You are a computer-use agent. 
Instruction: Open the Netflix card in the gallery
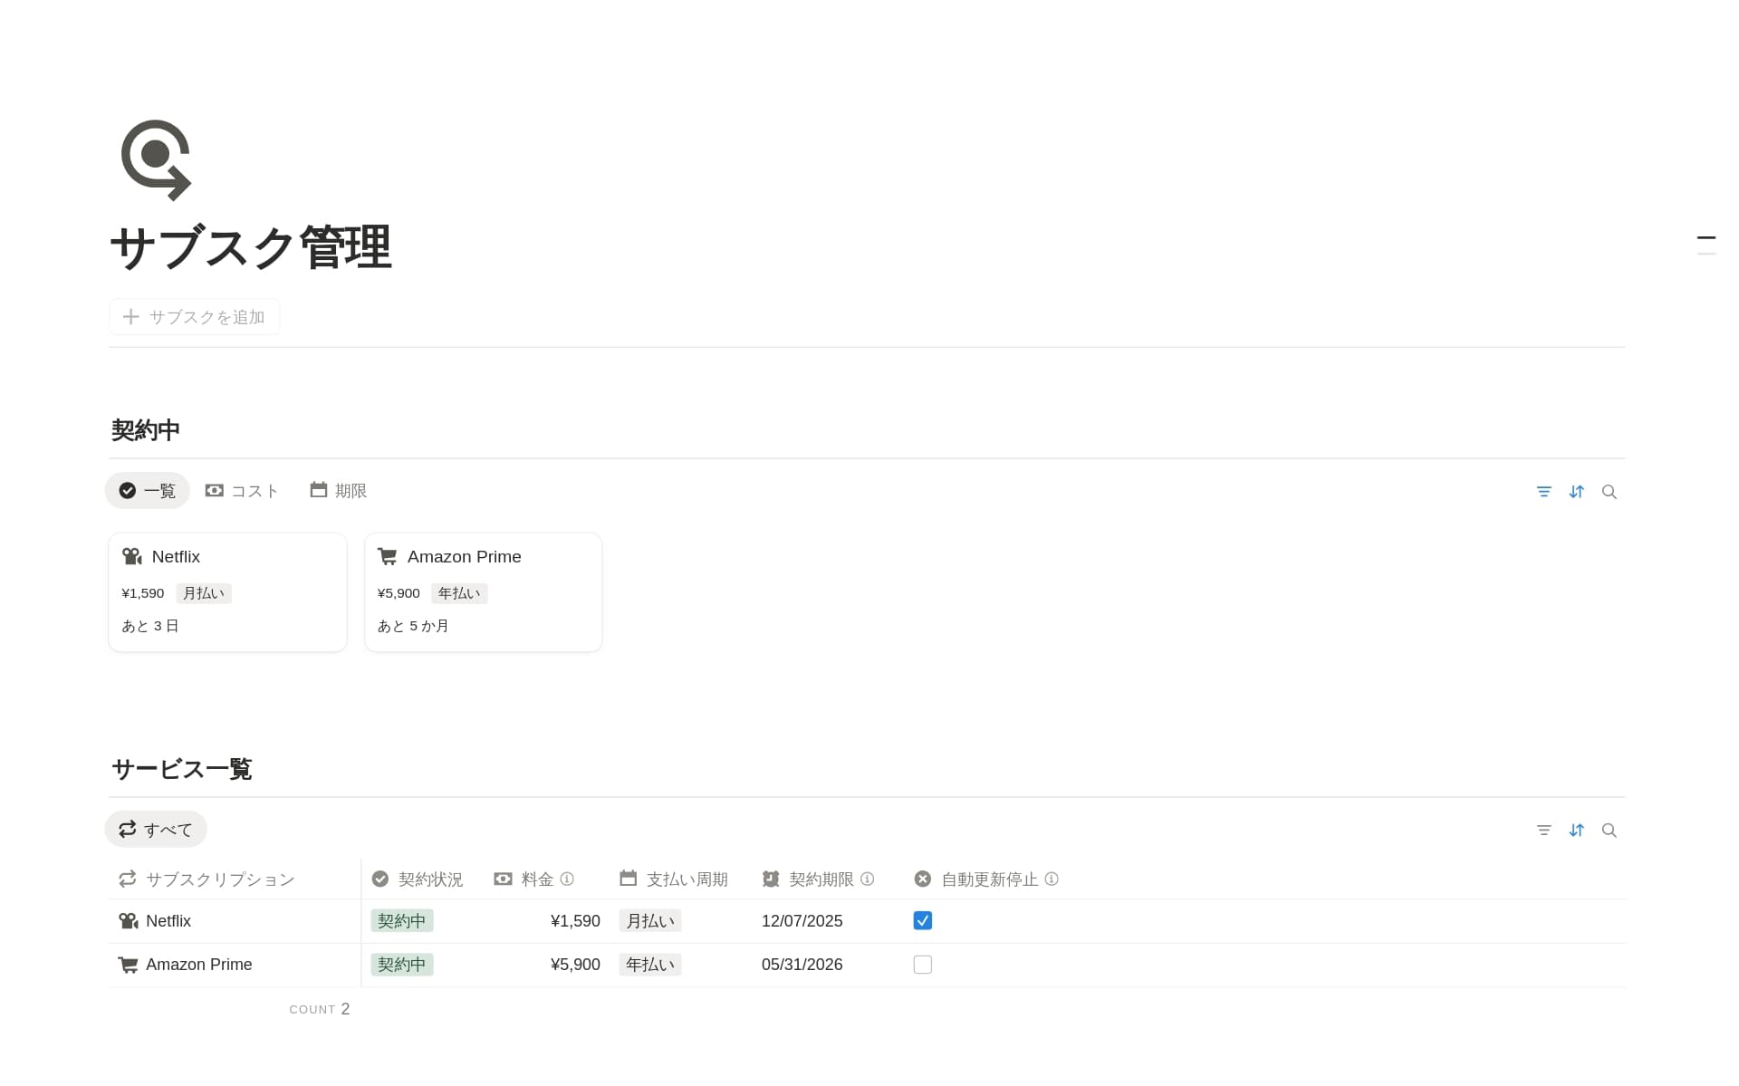click(226, 591)
